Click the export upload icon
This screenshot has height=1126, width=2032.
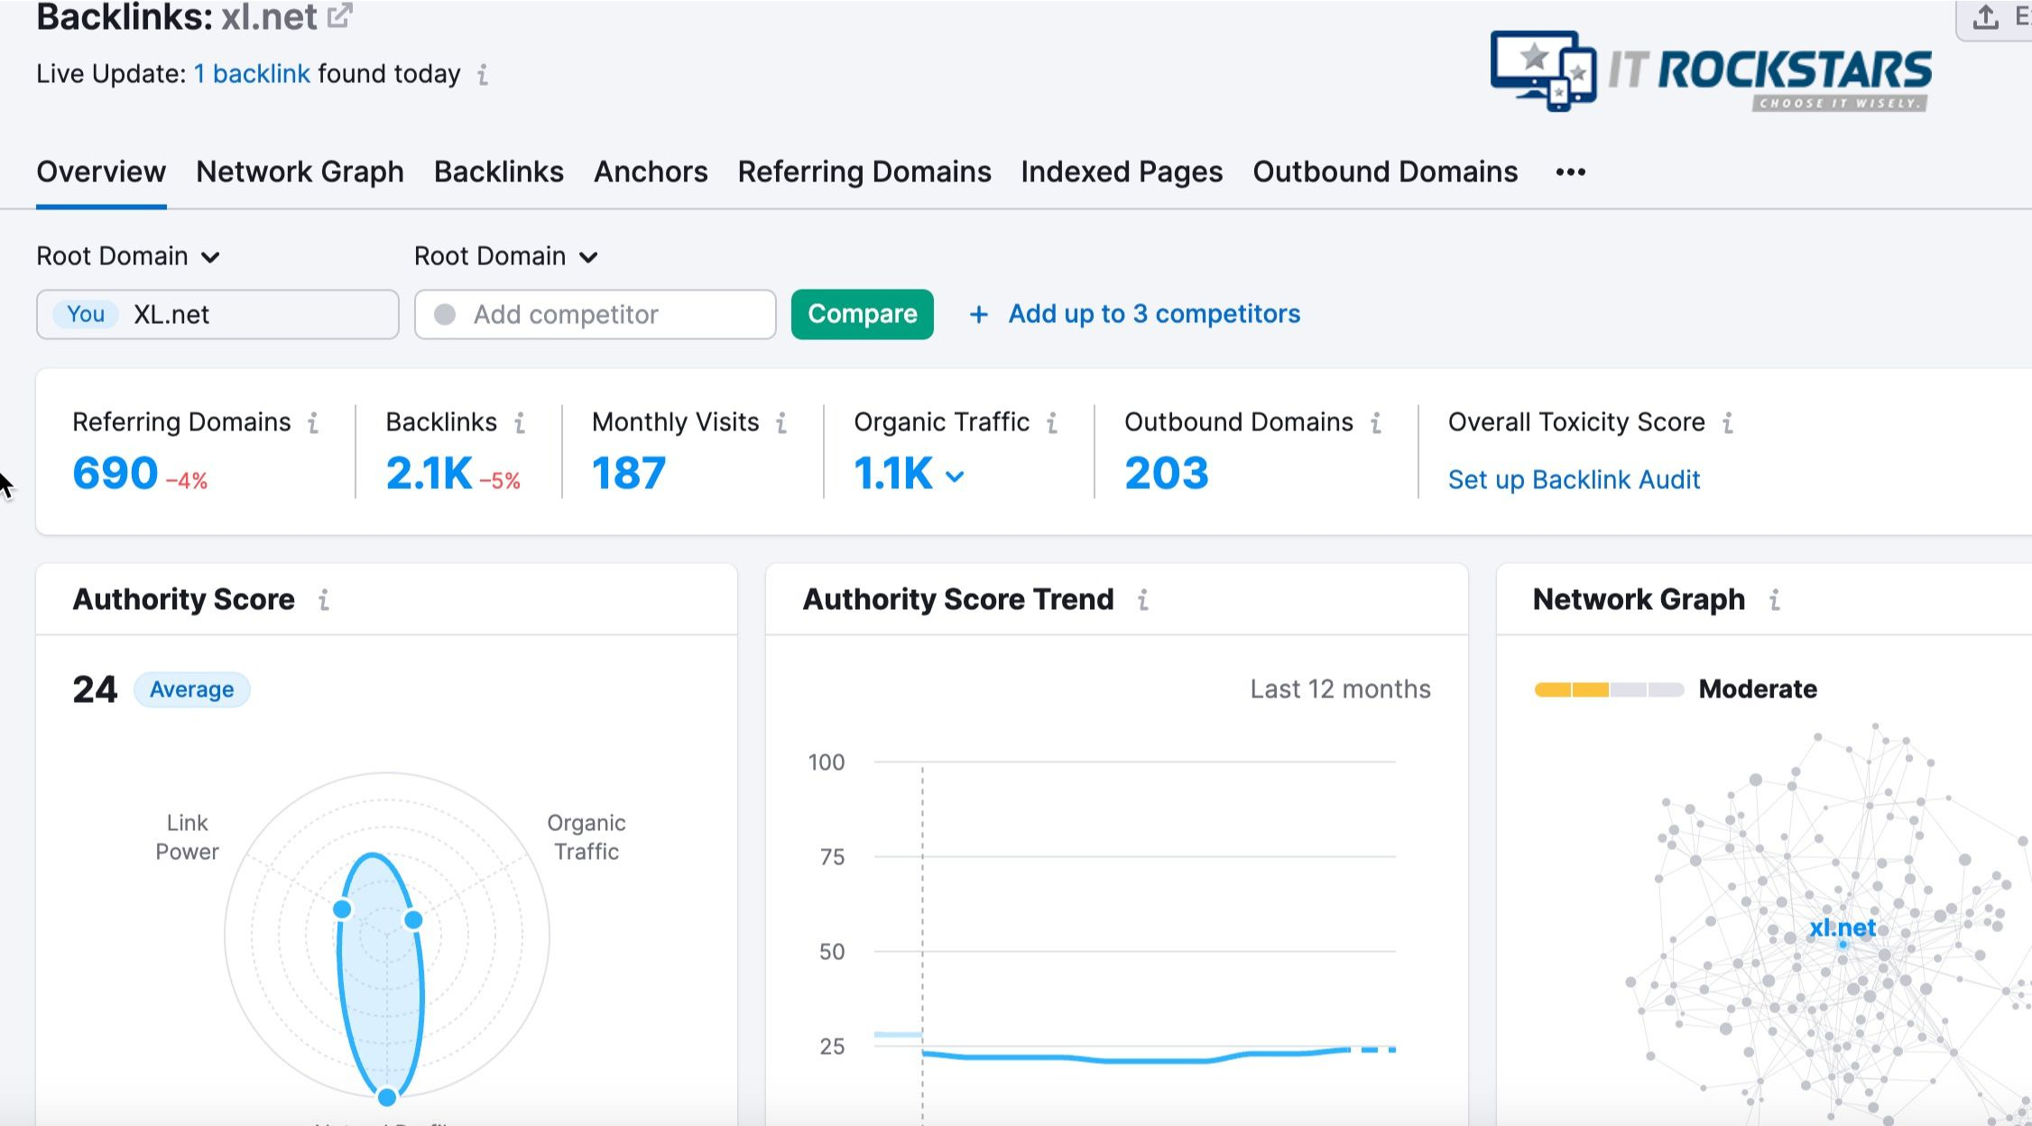[x=1985, y=17]
